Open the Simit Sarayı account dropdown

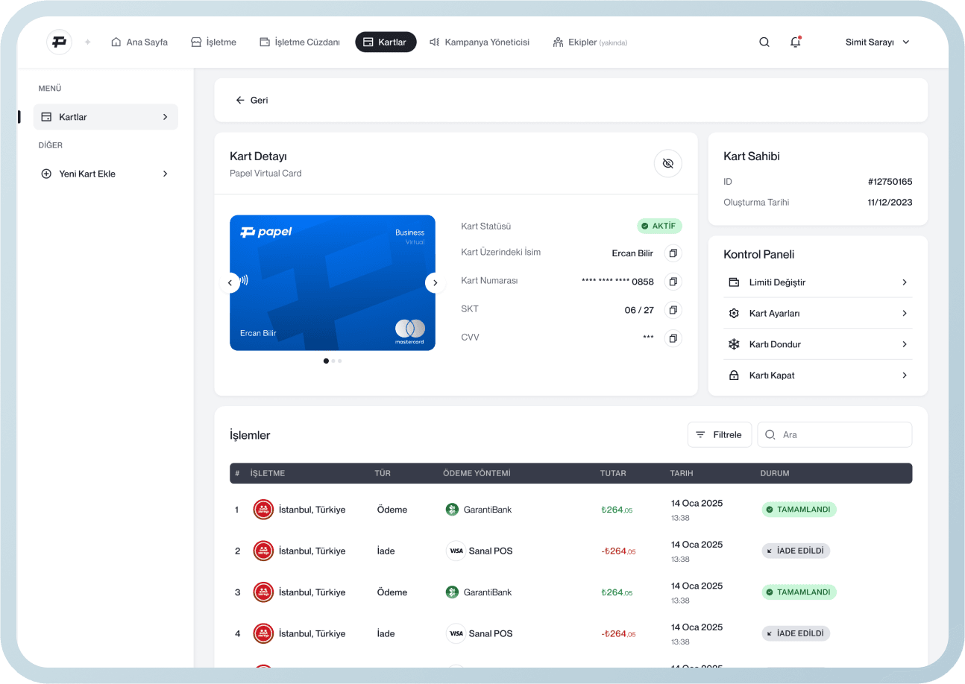(878, 42)
